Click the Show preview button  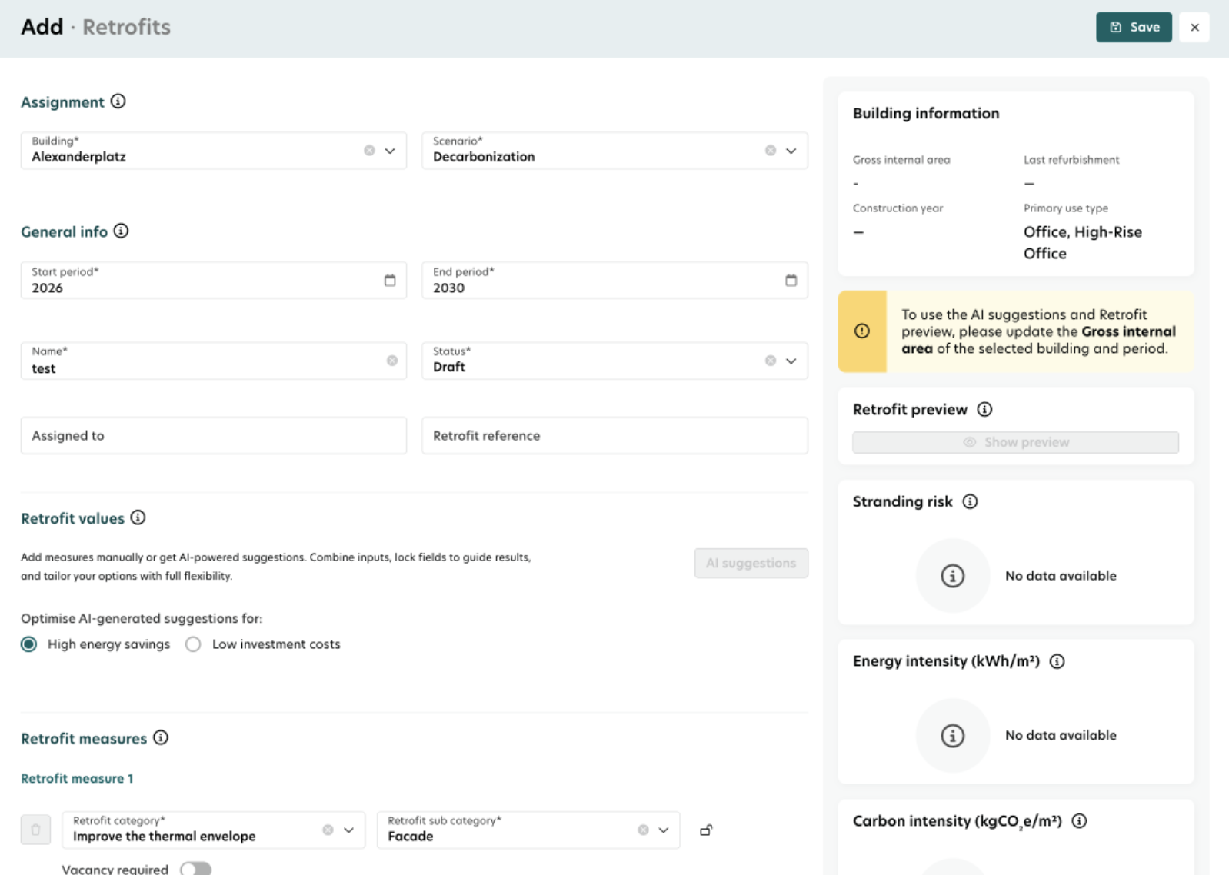(x=1015, y=442)
